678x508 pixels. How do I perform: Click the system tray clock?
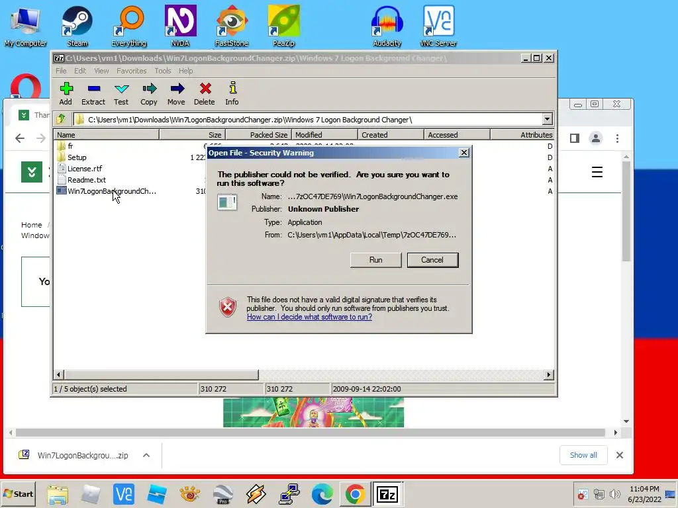644,494
